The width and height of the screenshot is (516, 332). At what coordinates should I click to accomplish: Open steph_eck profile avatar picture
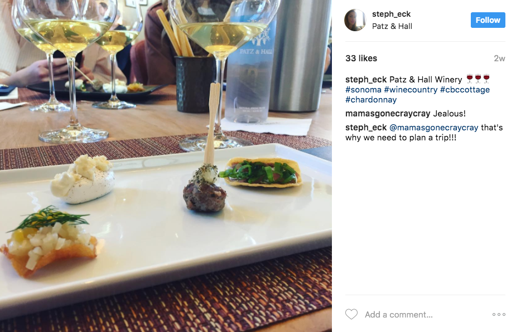[x=355, y=20]
